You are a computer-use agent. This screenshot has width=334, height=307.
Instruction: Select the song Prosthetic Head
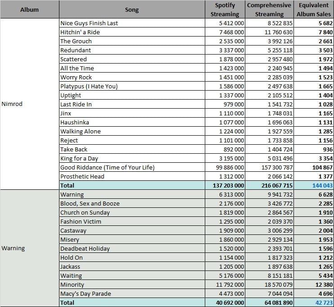132,176
